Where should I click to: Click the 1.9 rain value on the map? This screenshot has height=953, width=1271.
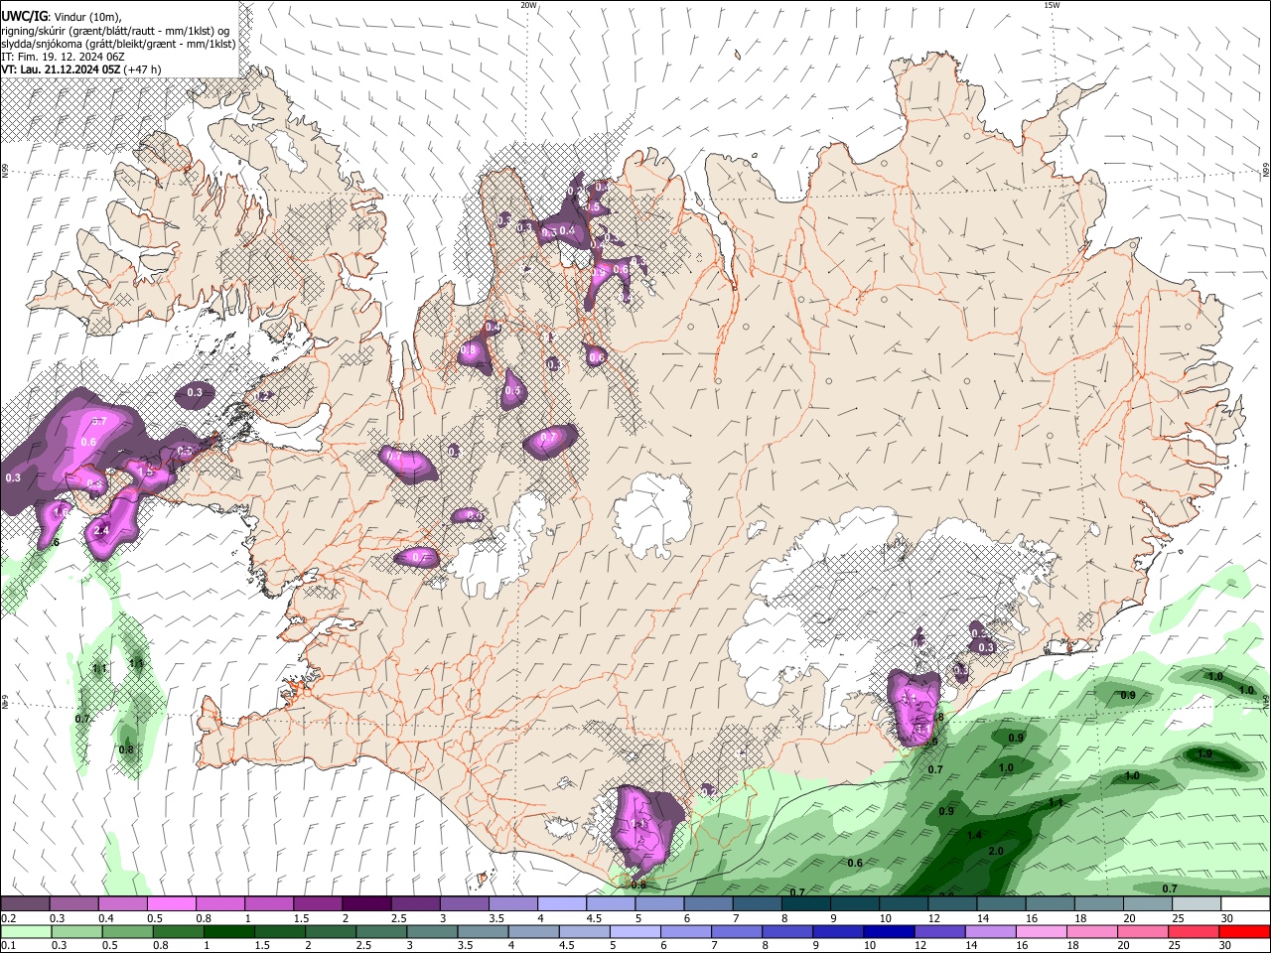(1204, 754)
